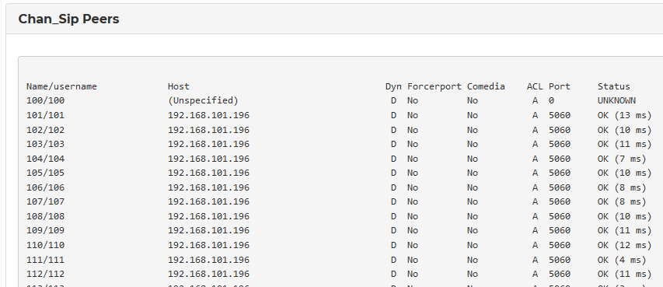Screen dimensions: 663x287
Task: Click peer name 111/111
Action: click(x=45, y=260)
